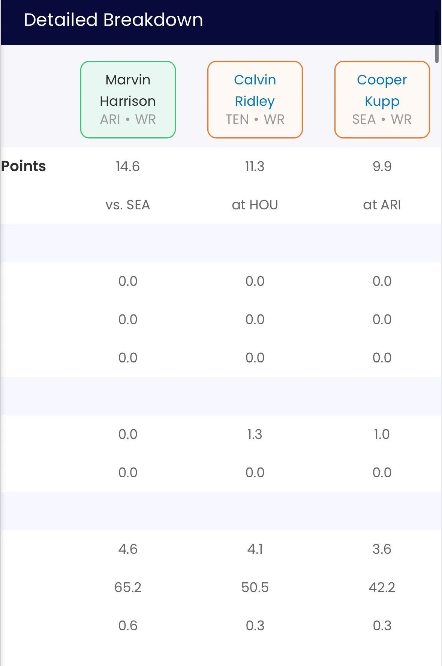442x666 pixels.
Task: Click the 65.2 stat for Harrison
Action: click(128, 587)
